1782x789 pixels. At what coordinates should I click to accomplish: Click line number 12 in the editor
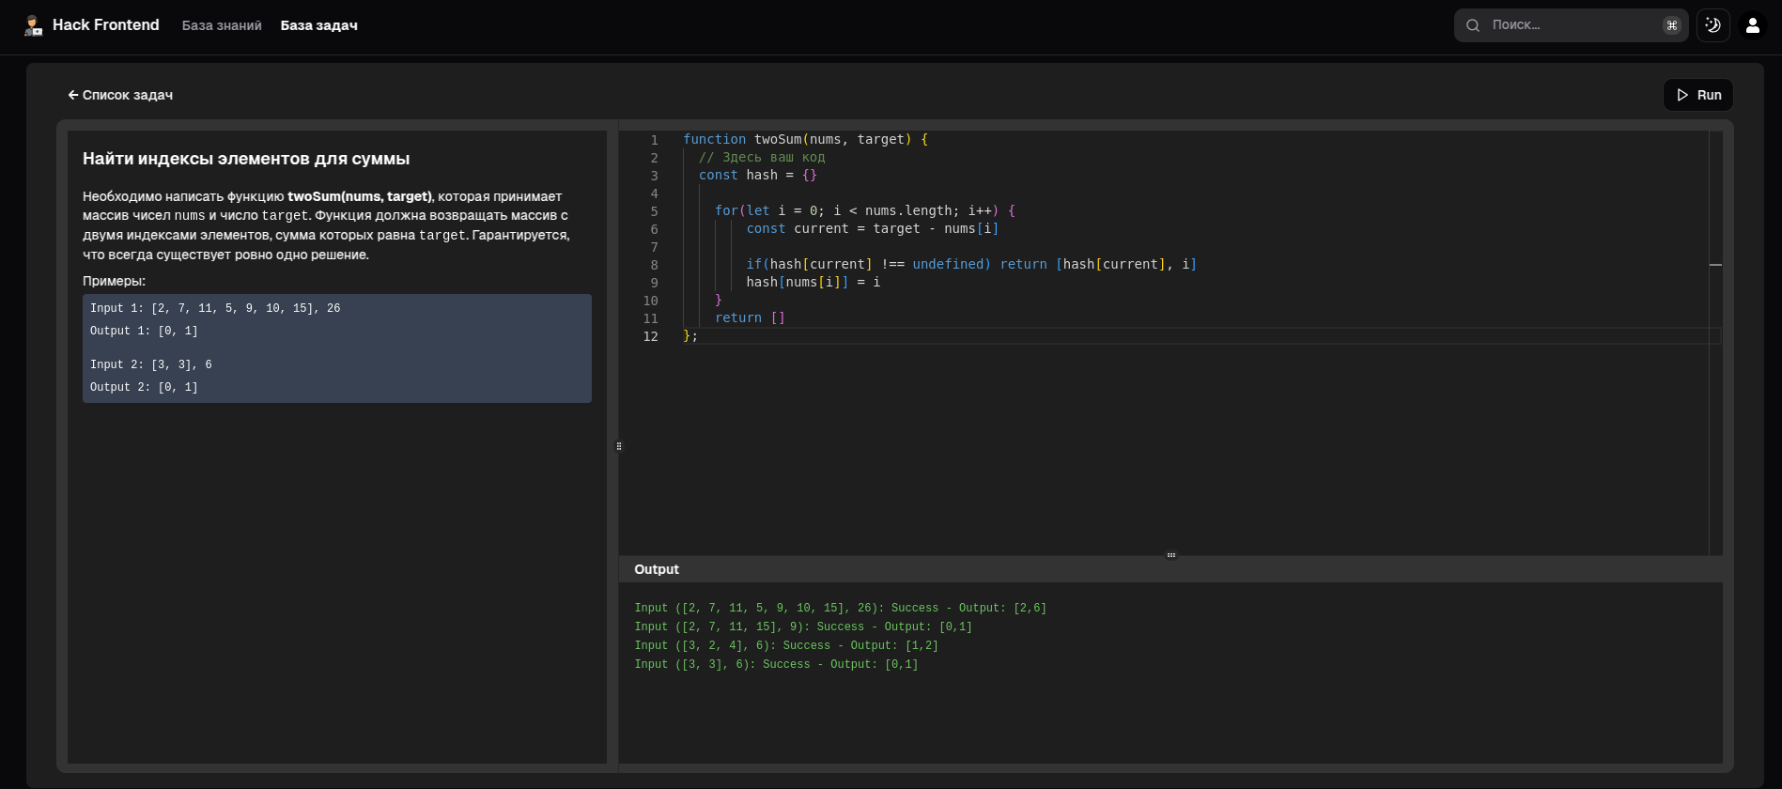click(651, 336)
